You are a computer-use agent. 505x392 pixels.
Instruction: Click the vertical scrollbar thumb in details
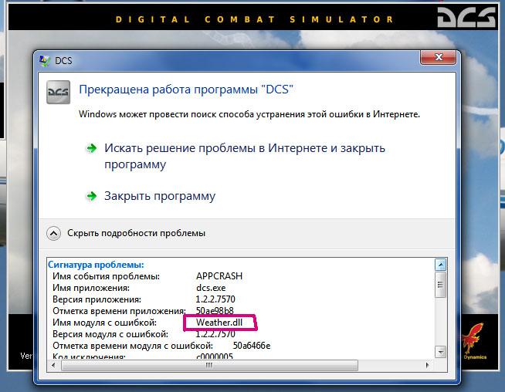440,285
